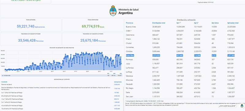Screen dimensions: 245x111
Task: Click the highlighted Entre Ríos row
Action: 184,55
